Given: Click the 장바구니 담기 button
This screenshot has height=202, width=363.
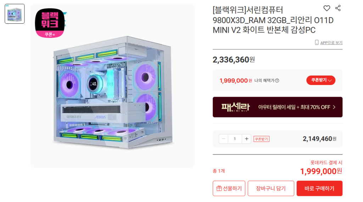Looking at the screenshot, I should click(x=271, y=188).
